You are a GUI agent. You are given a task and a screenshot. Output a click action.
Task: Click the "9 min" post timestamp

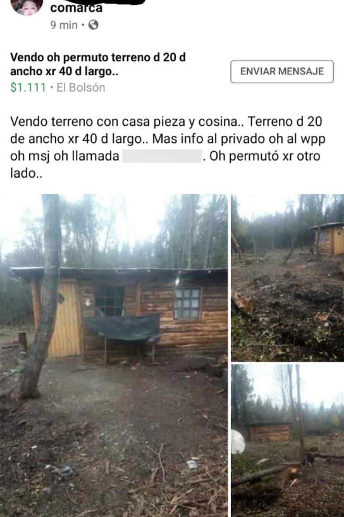64,25
